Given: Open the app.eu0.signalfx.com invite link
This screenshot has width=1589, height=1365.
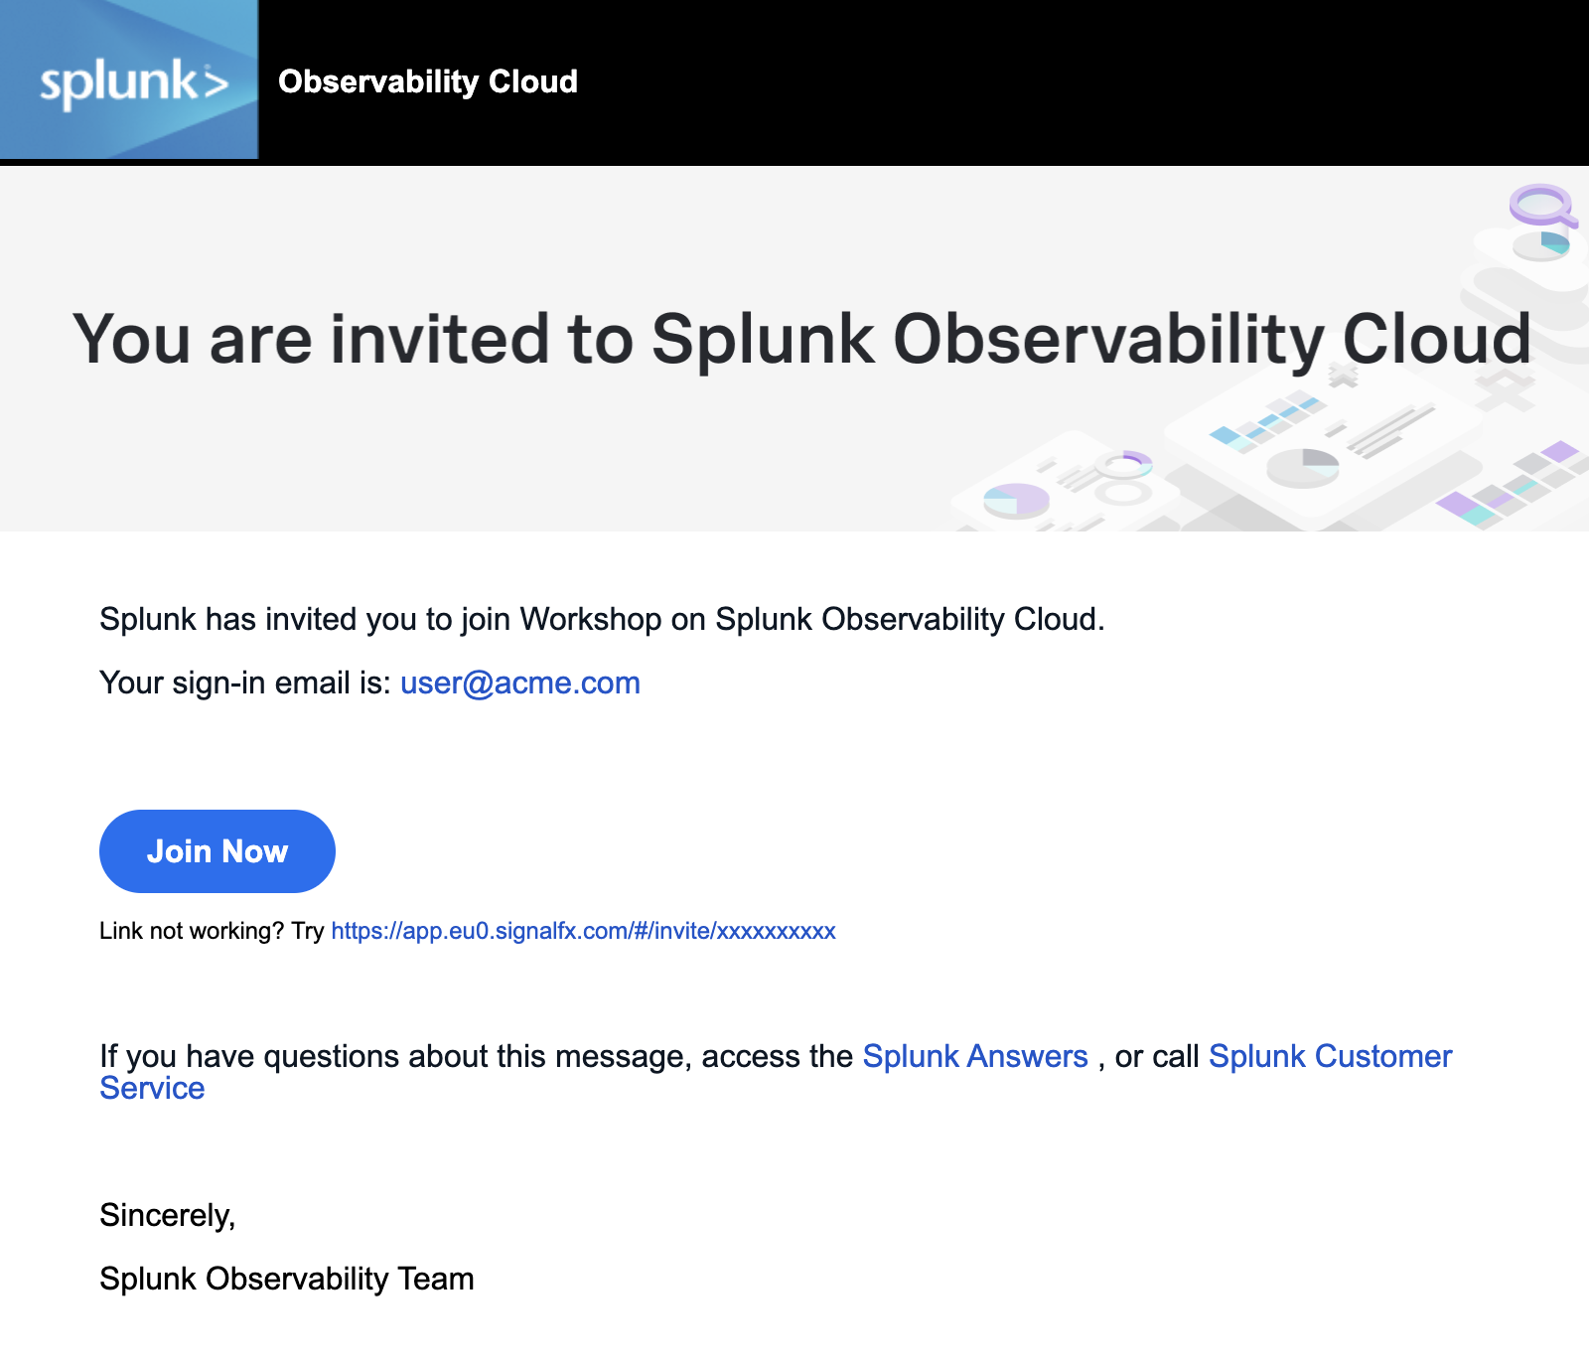Looking at the screenshot, I should click(x=583, y=931).
